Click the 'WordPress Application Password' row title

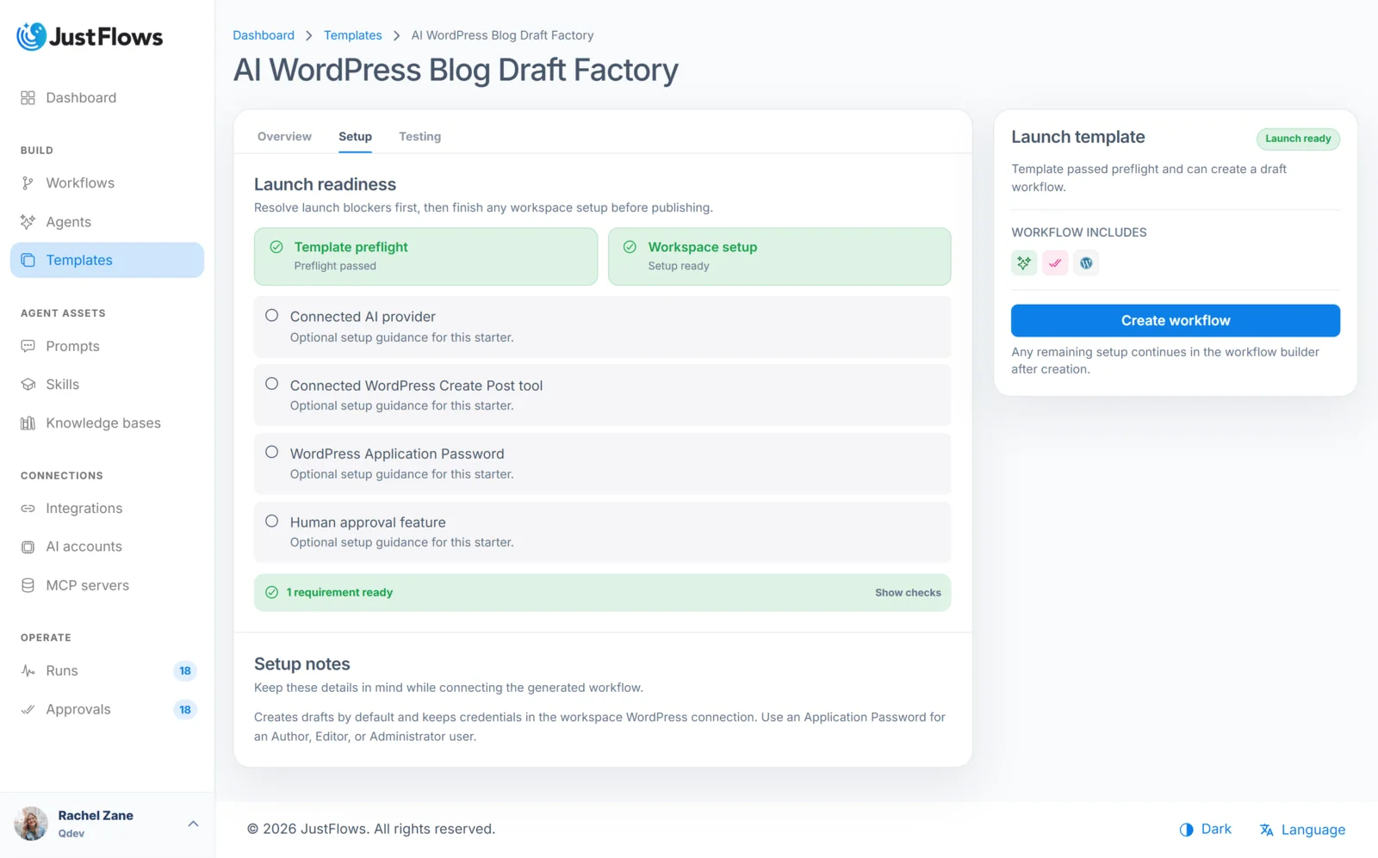pos(397,454)
